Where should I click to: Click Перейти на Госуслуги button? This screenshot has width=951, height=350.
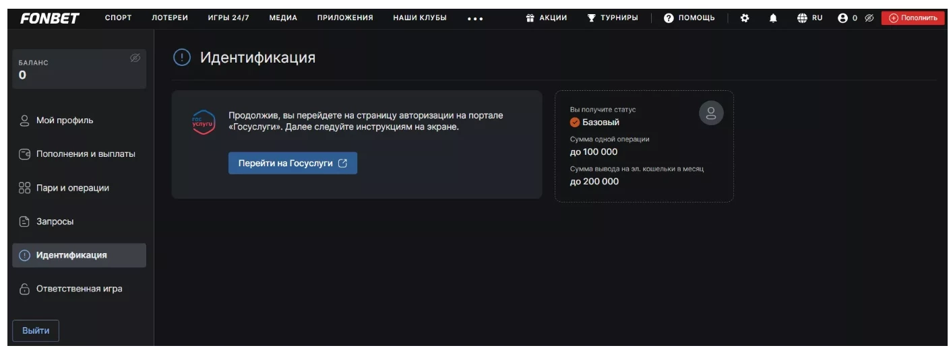[x=293, y=163]
